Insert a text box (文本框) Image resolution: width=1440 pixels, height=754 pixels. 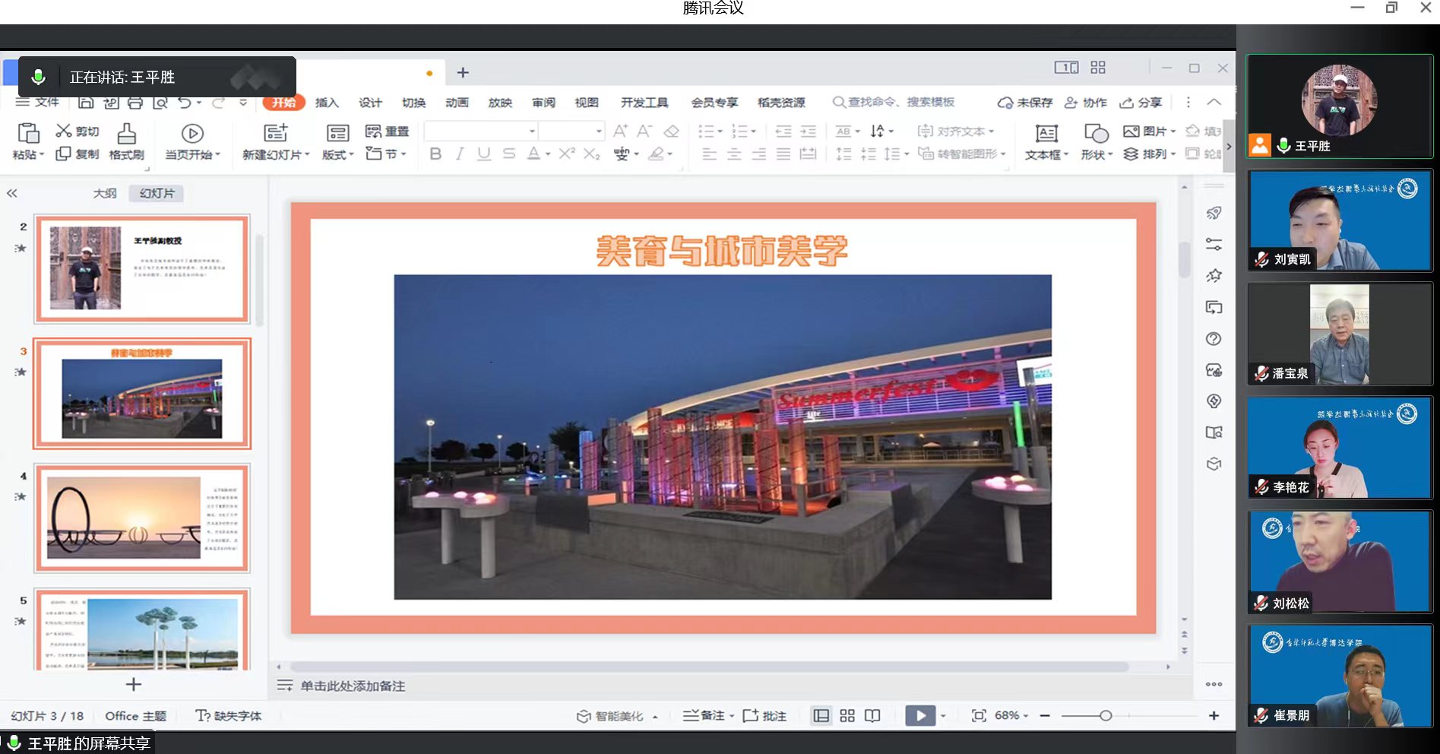[1046, 135]
